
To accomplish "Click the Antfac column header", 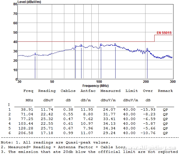I will [x=88, y=91].
